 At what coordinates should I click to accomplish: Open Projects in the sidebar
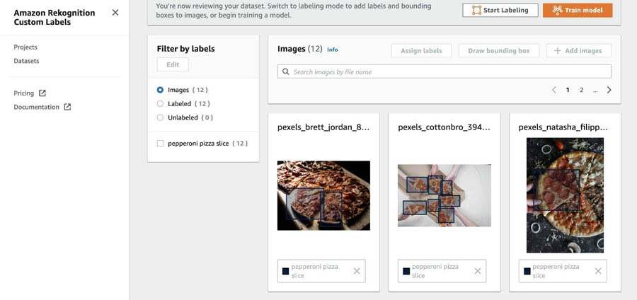25,47
